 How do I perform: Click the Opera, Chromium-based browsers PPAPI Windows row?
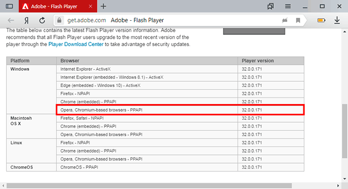(180, 110)
